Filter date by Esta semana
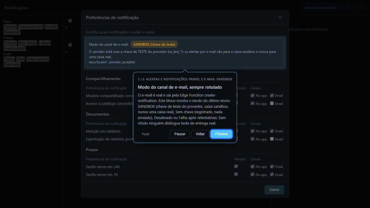370x208 pixels. click(38, 59)
